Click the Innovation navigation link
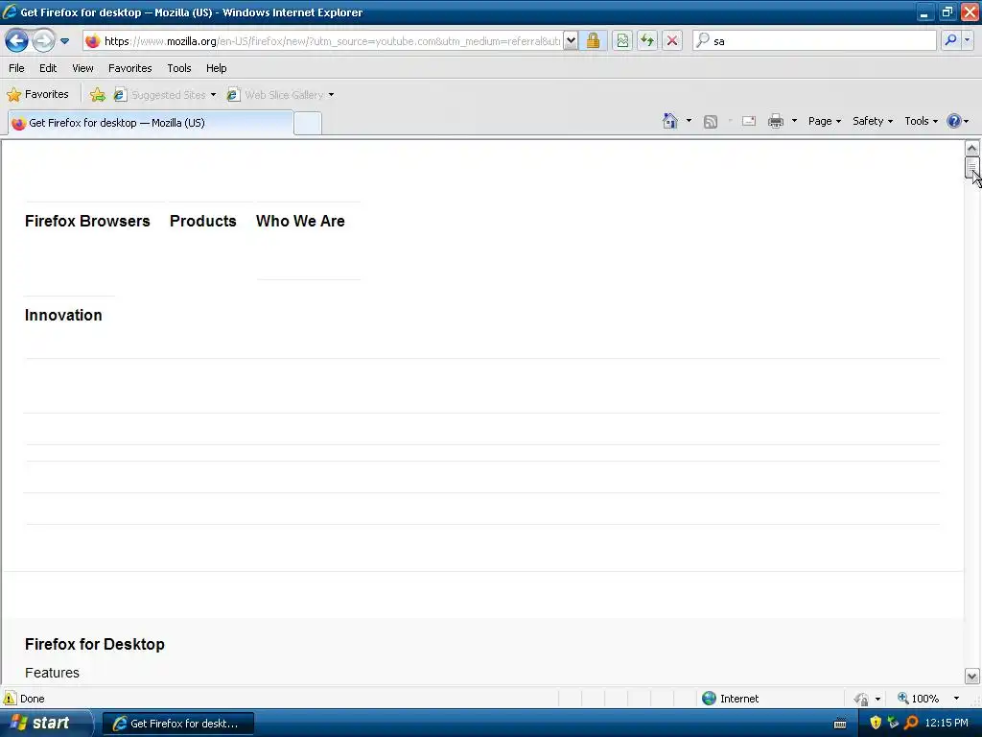The width and height of the screenshot is (982, 737). click(63, 315)
